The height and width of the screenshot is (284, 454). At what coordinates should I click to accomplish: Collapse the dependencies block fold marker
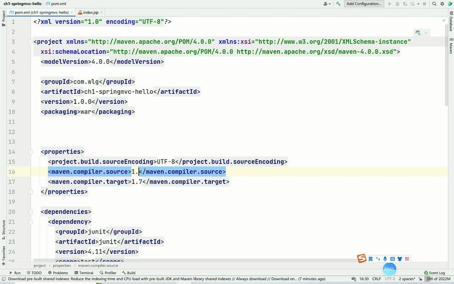[x=31, y=211]
